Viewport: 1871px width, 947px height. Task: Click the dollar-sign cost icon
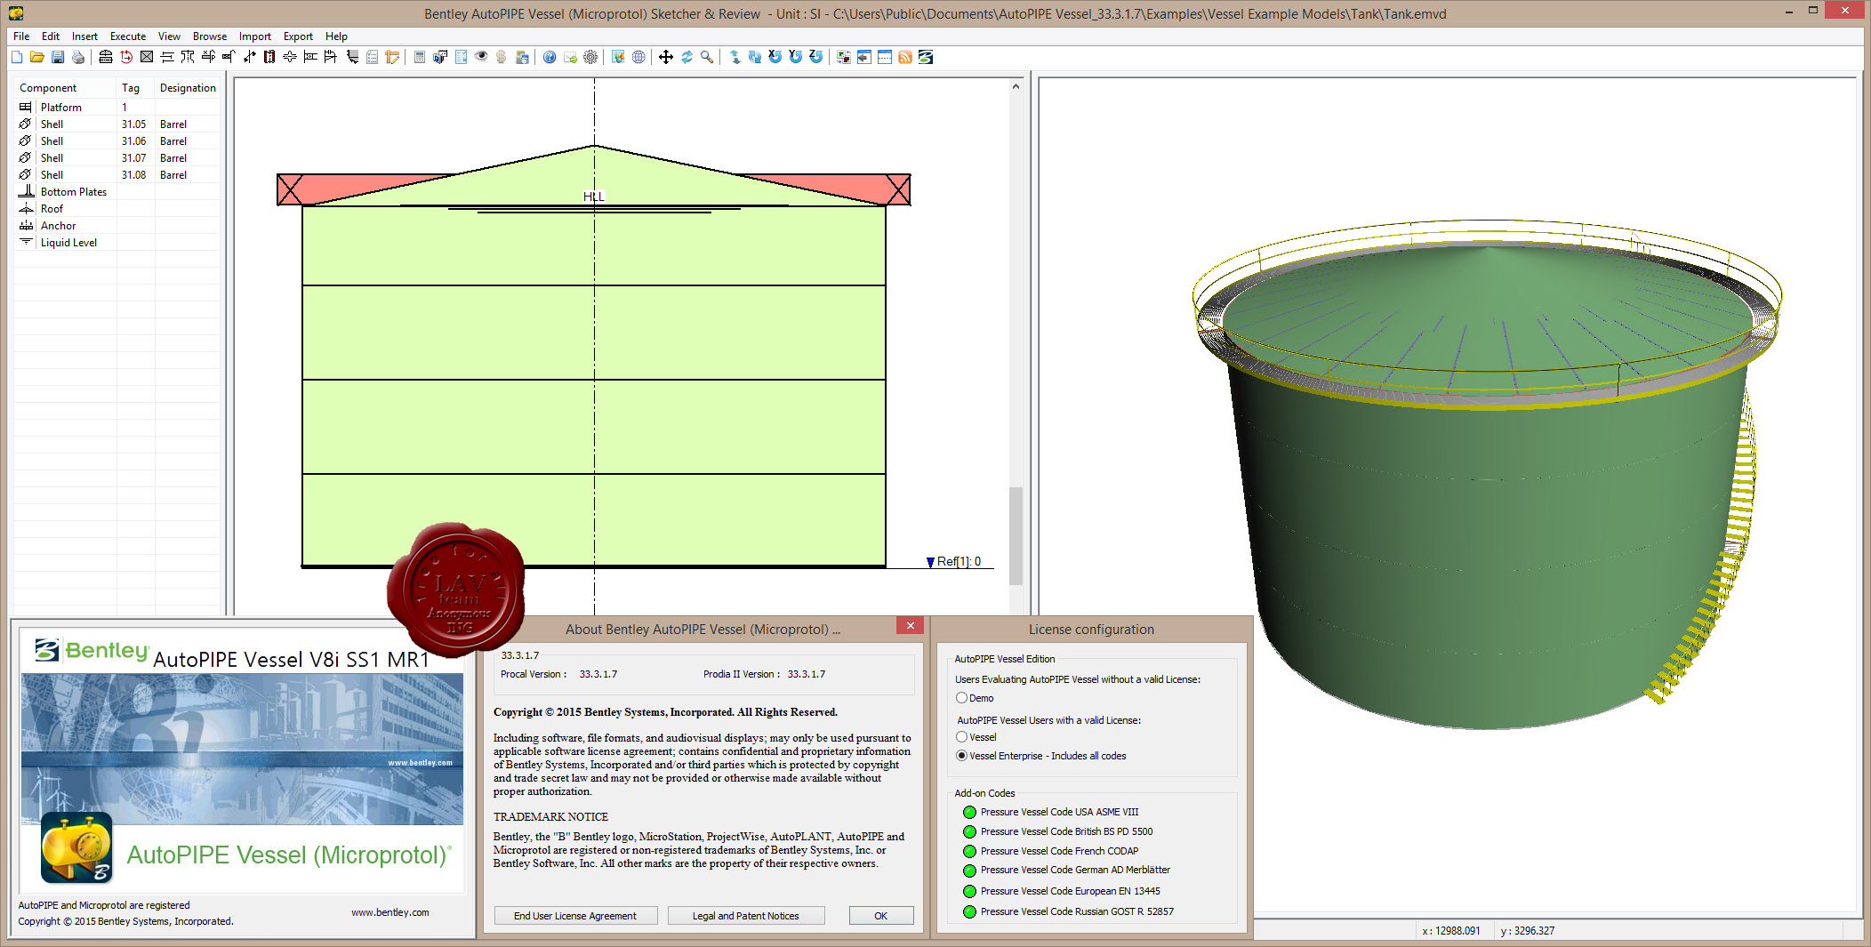502,57
